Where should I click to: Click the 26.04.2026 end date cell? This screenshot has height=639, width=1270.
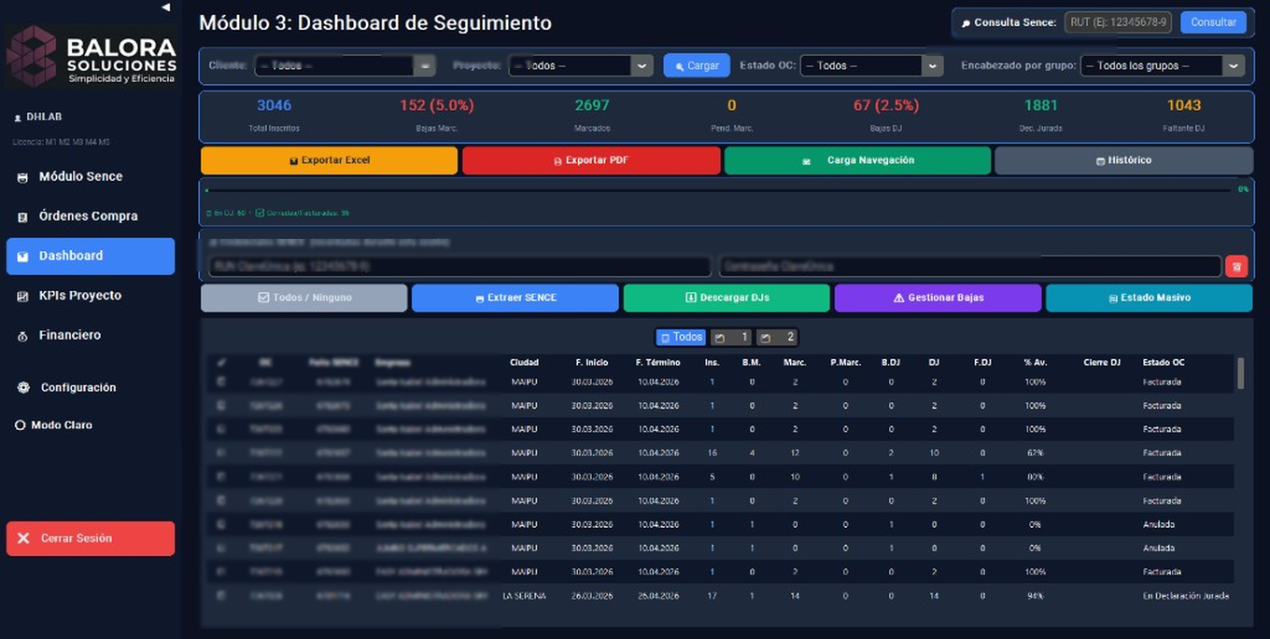(658, 595)
